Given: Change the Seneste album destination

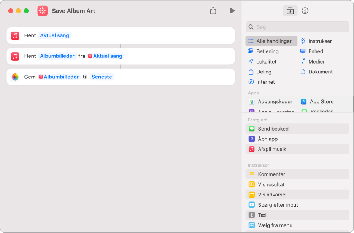Looking at the screenshot, I should (x=102, y=77).
